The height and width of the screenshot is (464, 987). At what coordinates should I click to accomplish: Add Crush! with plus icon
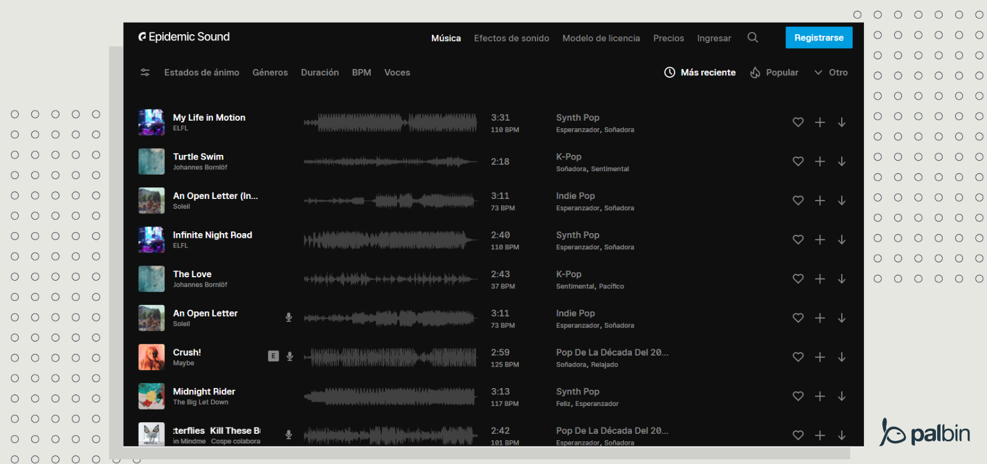[x=820, y=357]
